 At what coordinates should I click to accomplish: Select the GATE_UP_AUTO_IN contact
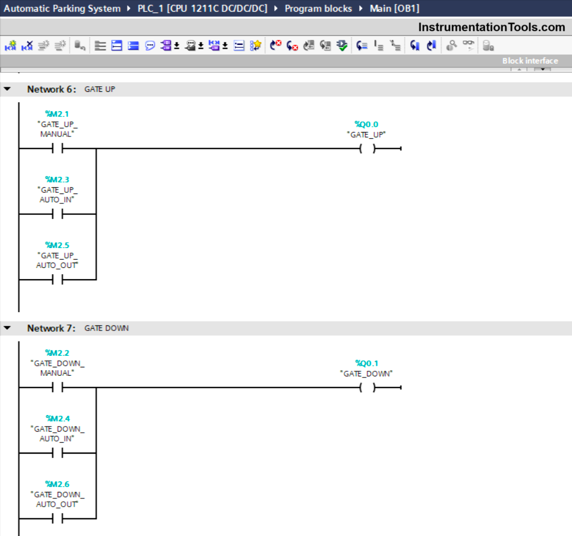[x=57, y=214]
